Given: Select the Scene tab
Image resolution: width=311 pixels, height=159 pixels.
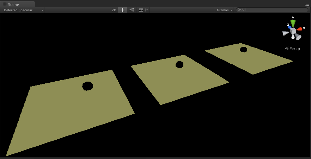Looking at the screenshot, I should pyautogui.click(x=18, y=4).
